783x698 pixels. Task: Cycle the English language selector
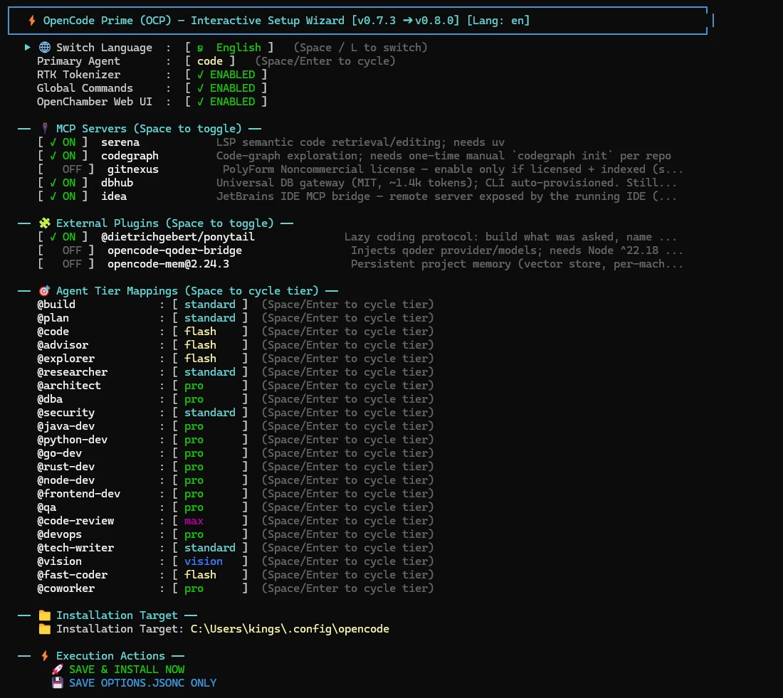229,48
